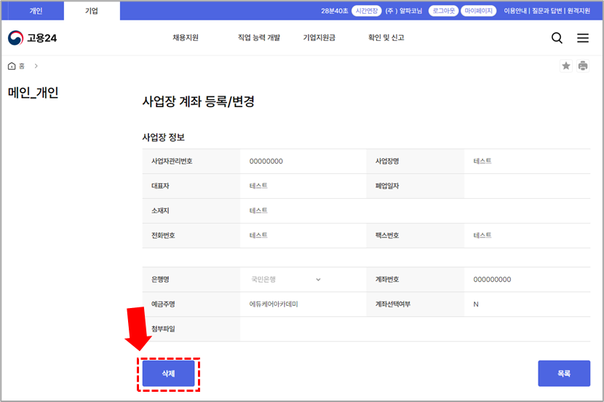Open the 마이페이지 link

479,11
